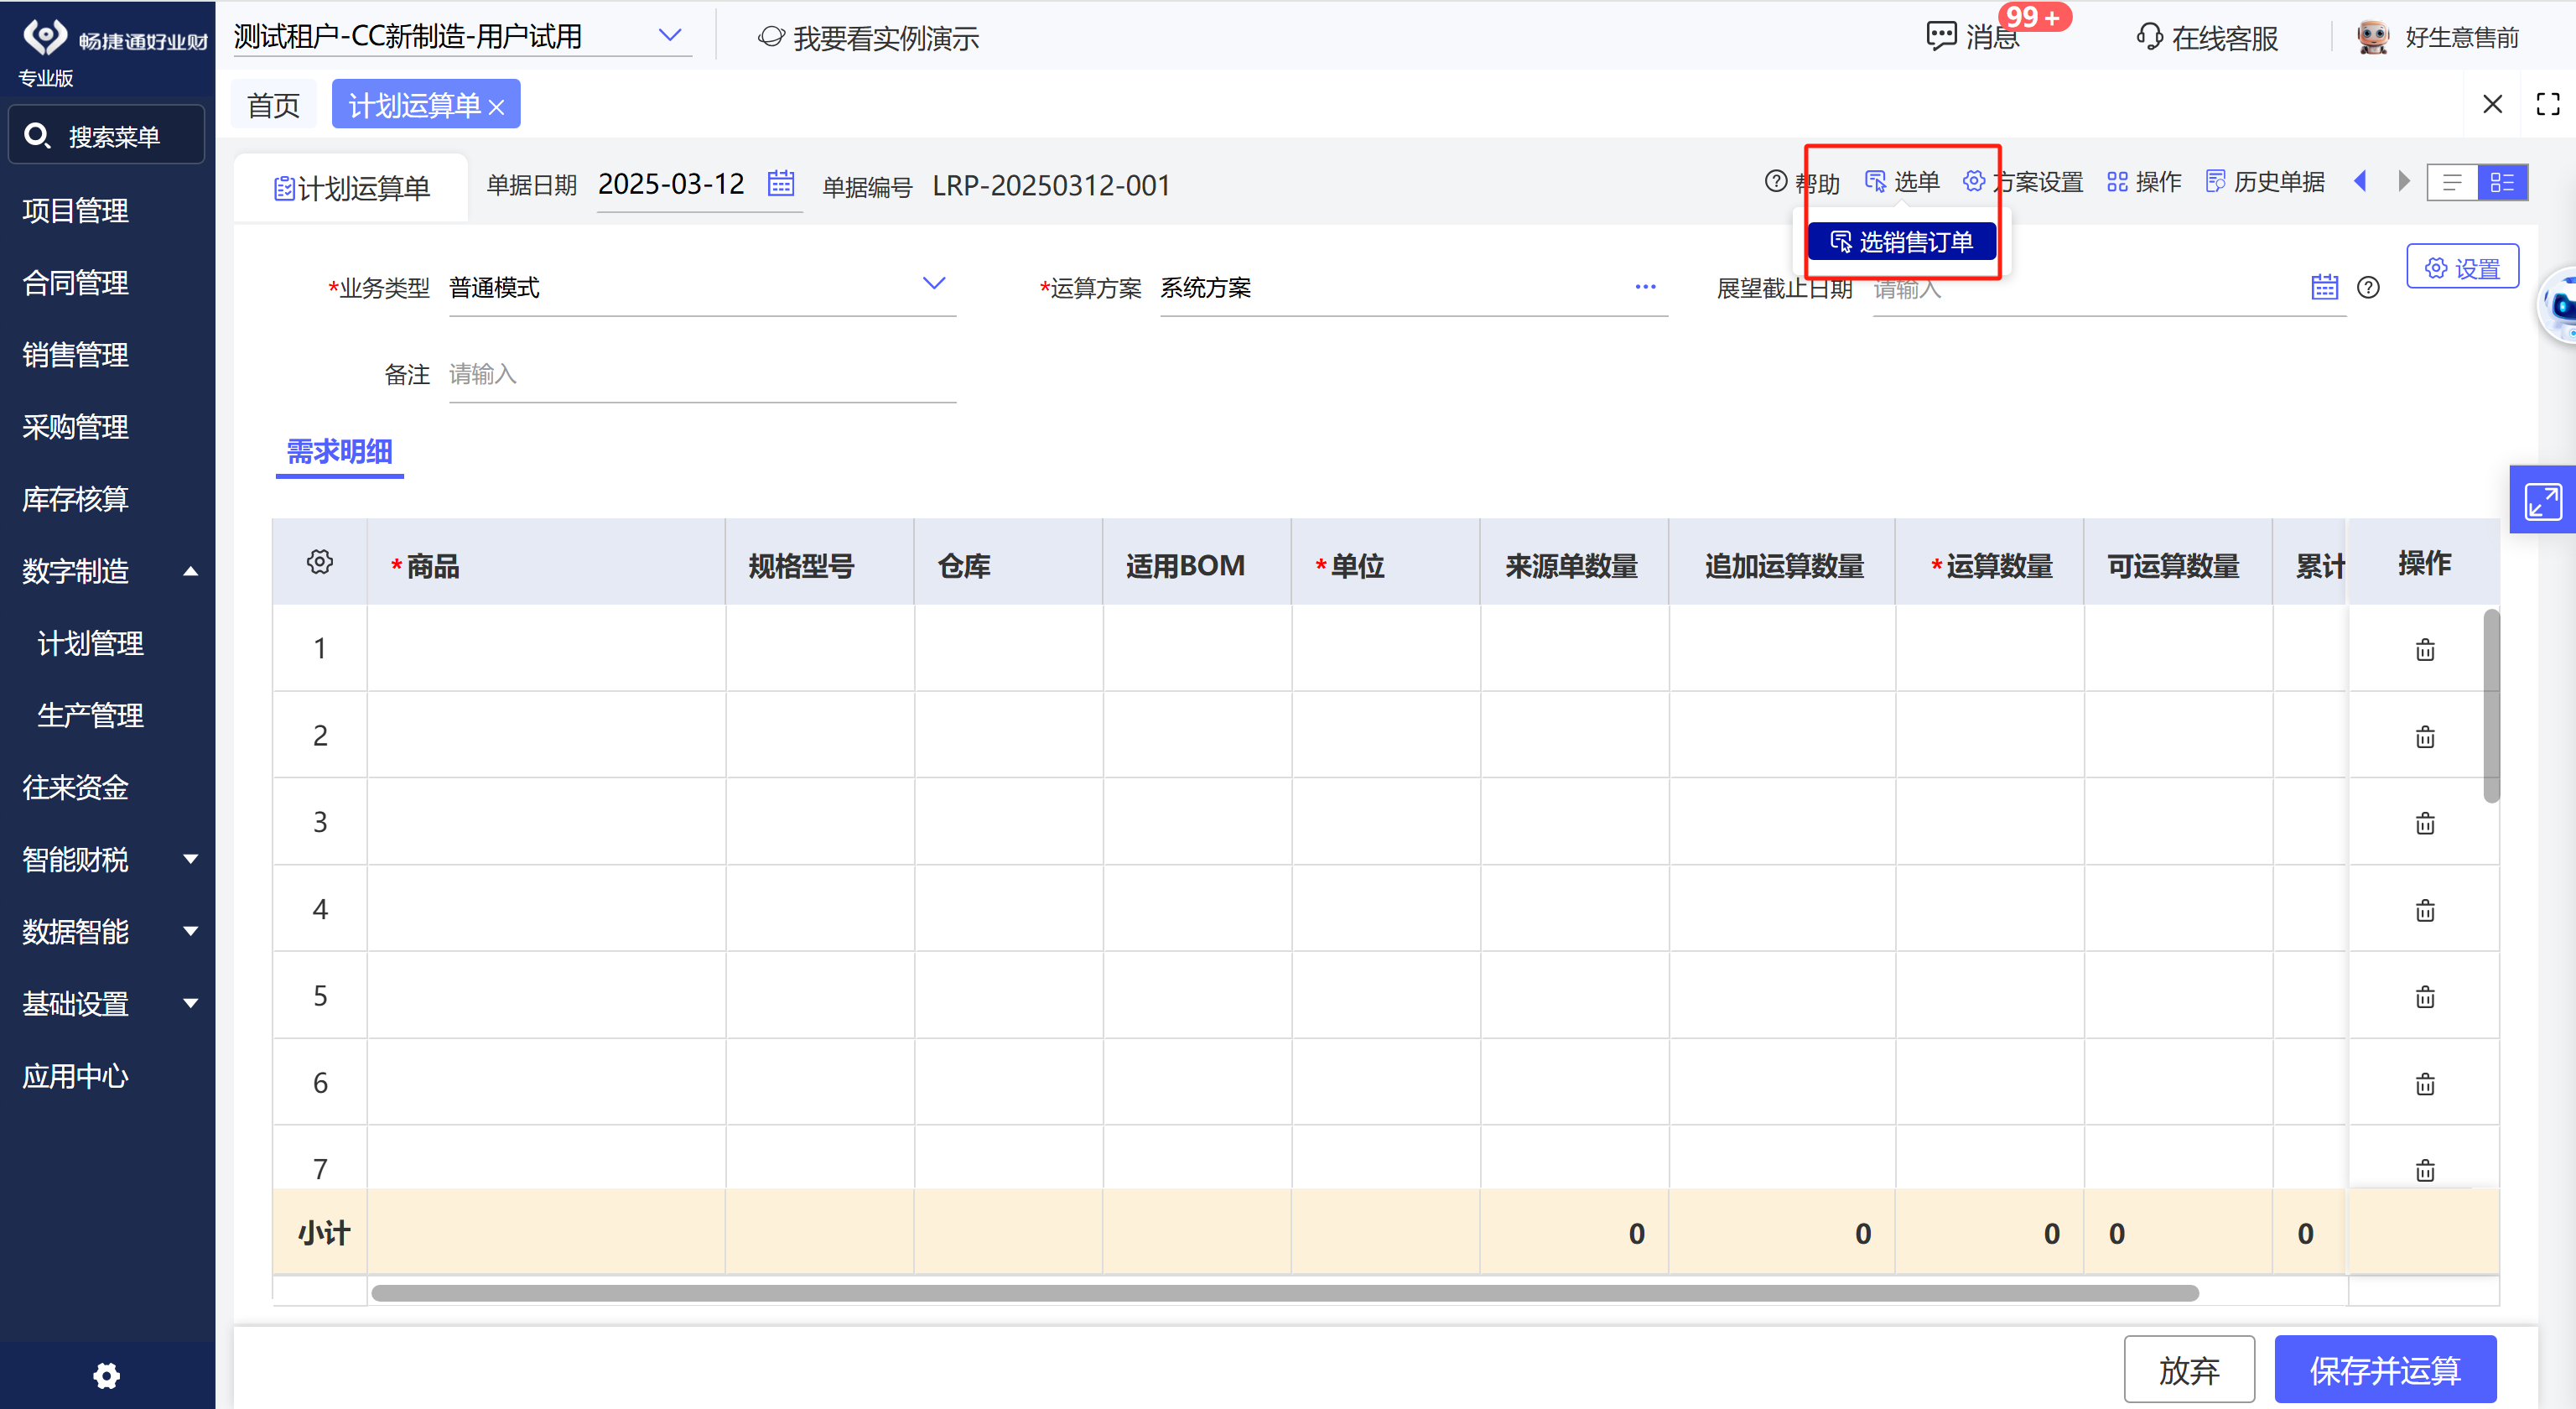Delete row 2 with trash icon
The width and height of the screenshot is (2576, 1409).
coord(2425,737)
